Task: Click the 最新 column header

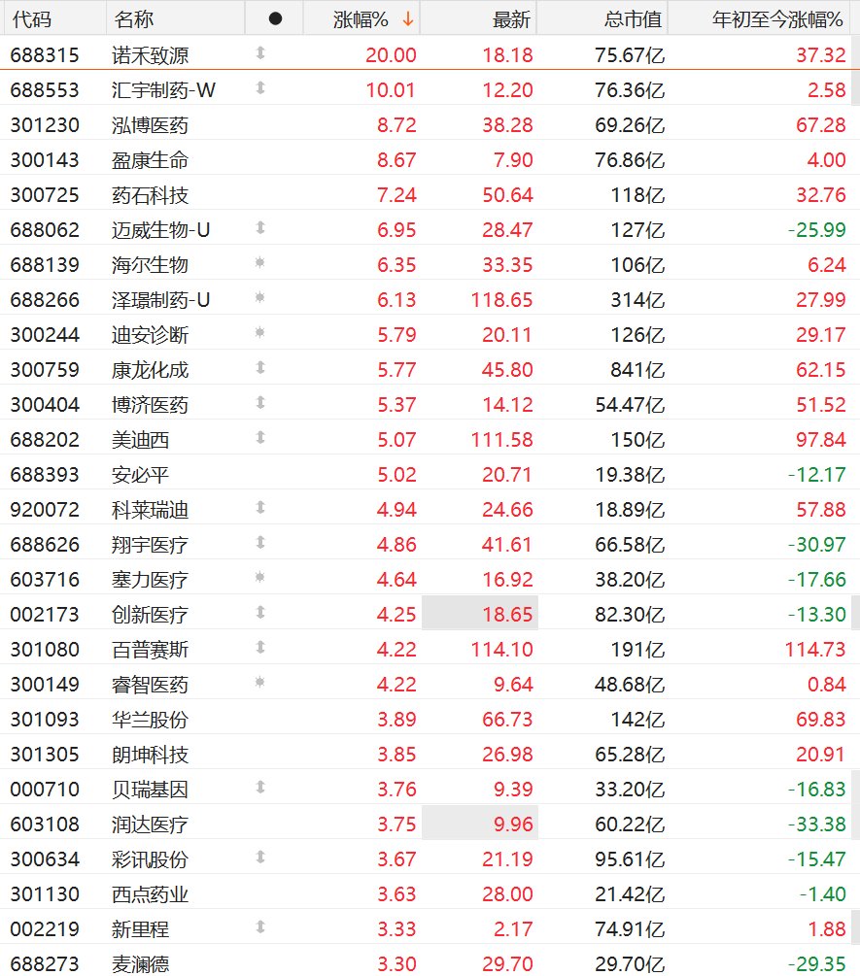Action: [511, 19]
